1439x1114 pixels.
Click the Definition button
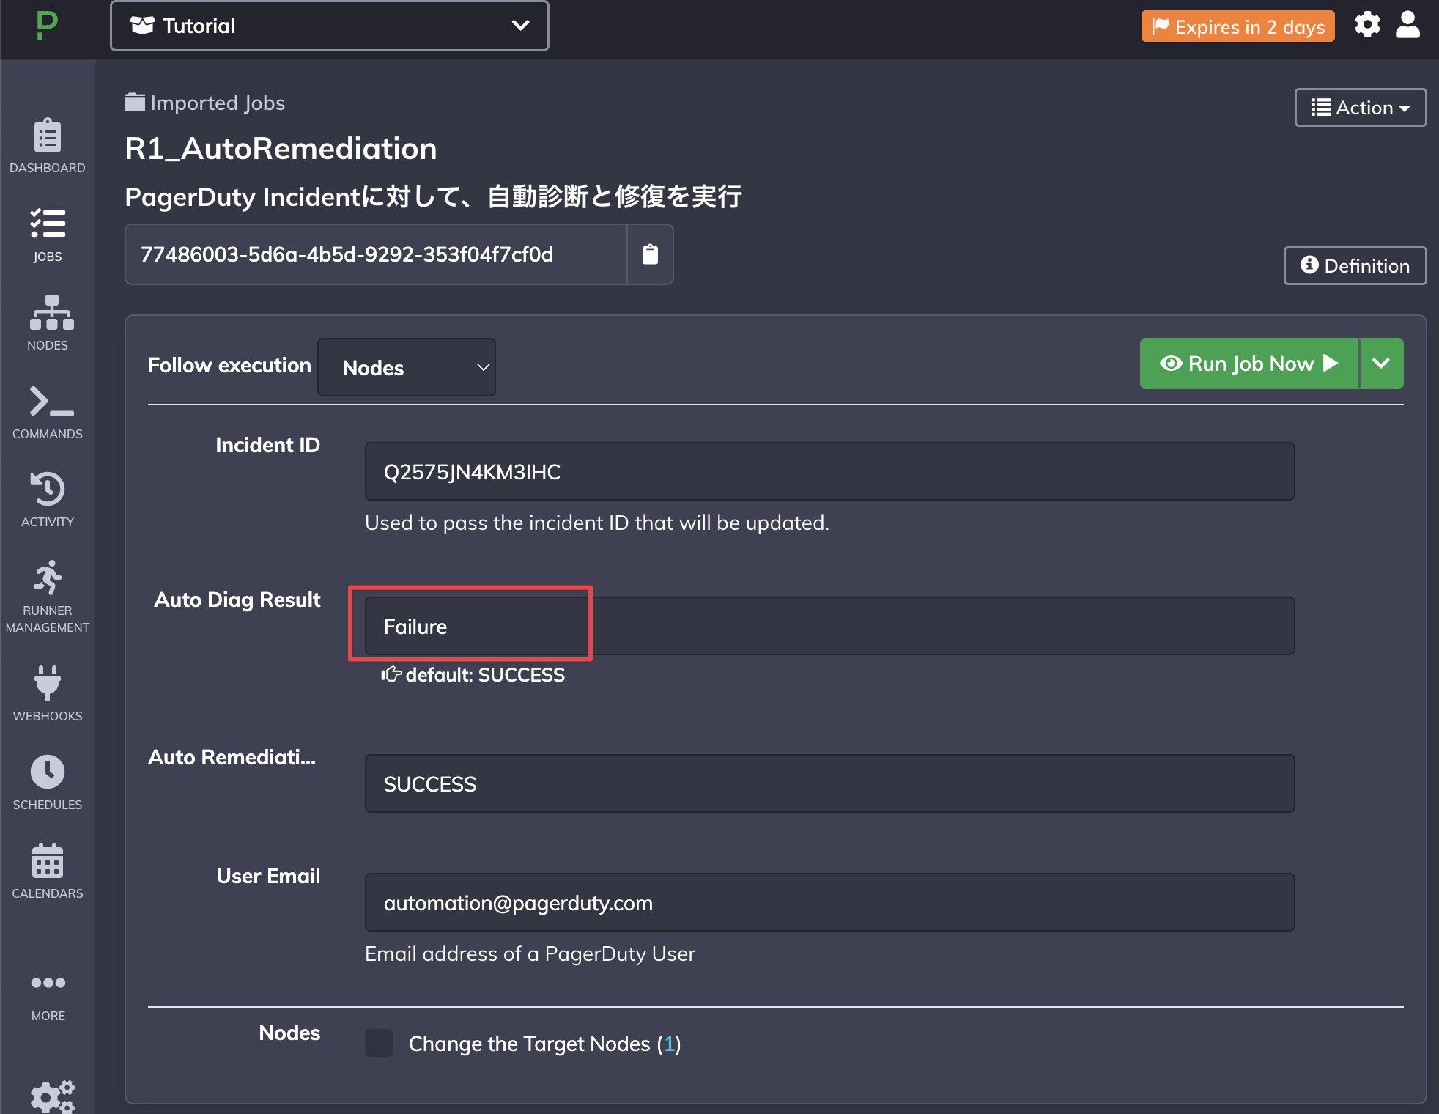click(x=1355, y=265)
